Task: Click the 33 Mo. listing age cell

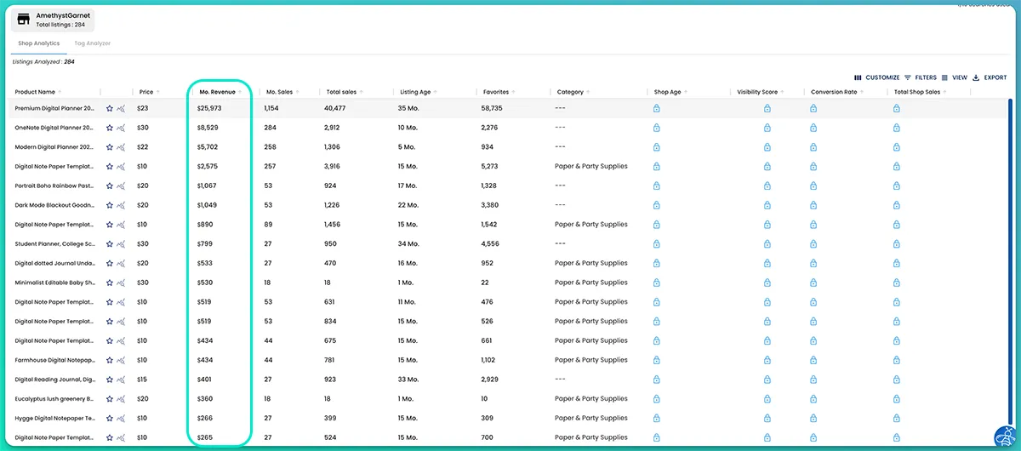Action: pyautogui.click(x=409, y=380)
